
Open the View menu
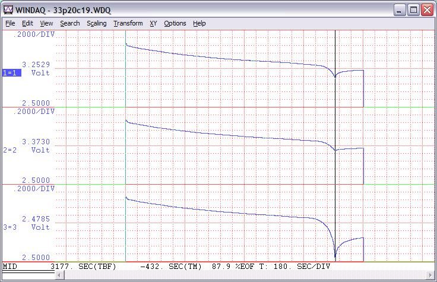(46, 23)
